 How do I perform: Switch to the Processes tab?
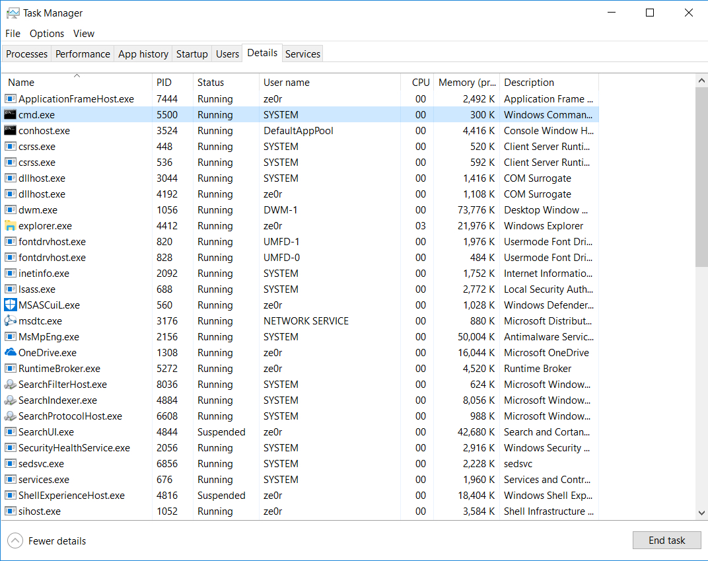click(x=26, y=54)
